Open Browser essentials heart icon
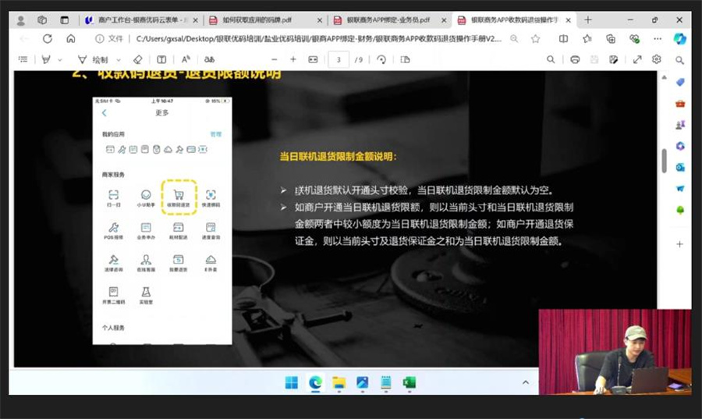The width and height of the screenshot is (702, 419). tap(634, 38)
